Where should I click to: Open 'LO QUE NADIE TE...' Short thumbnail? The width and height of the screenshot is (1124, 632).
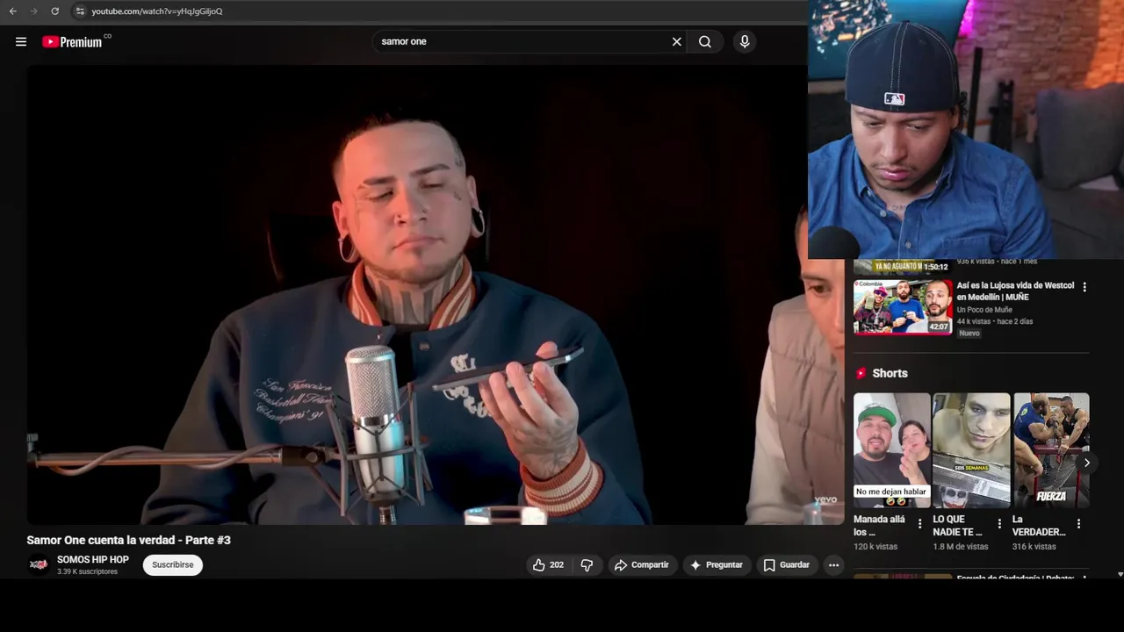click(971, 450)
